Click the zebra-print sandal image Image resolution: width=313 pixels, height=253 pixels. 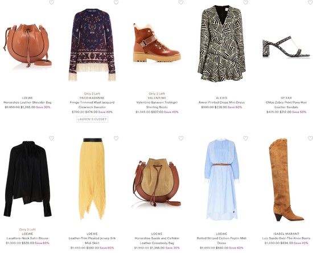[x=286, y=47]
